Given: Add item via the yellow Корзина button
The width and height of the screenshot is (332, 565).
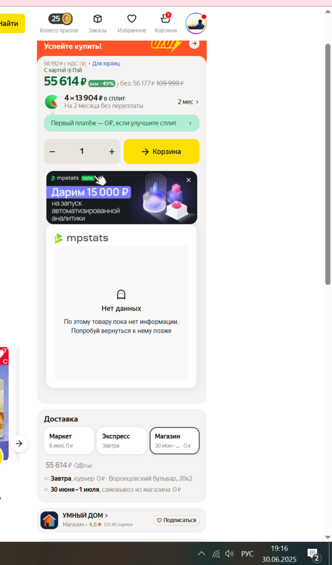Looking at the screenshot, I should [x=162, y=152].
